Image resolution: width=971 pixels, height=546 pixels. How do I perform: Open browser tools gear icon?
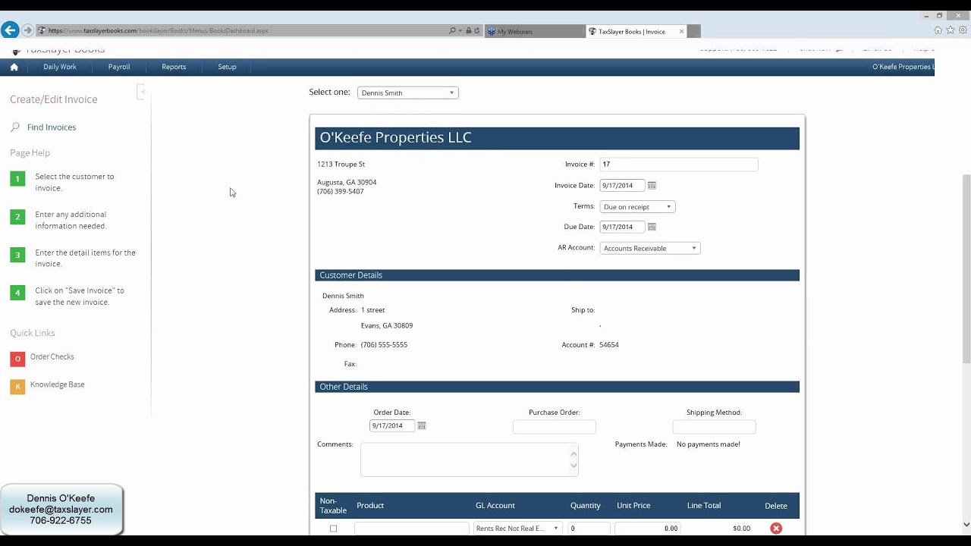[x=963, y=30]
